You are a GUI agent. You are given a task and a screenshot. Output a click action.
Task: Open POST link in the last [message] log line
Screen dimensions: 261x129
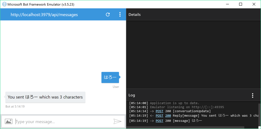[160, 121]
